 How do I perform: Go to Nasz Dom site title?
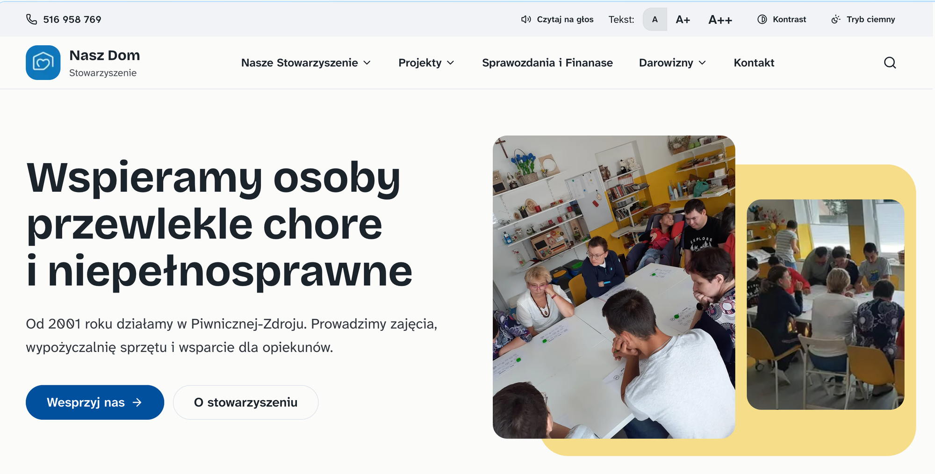point(105,55)
